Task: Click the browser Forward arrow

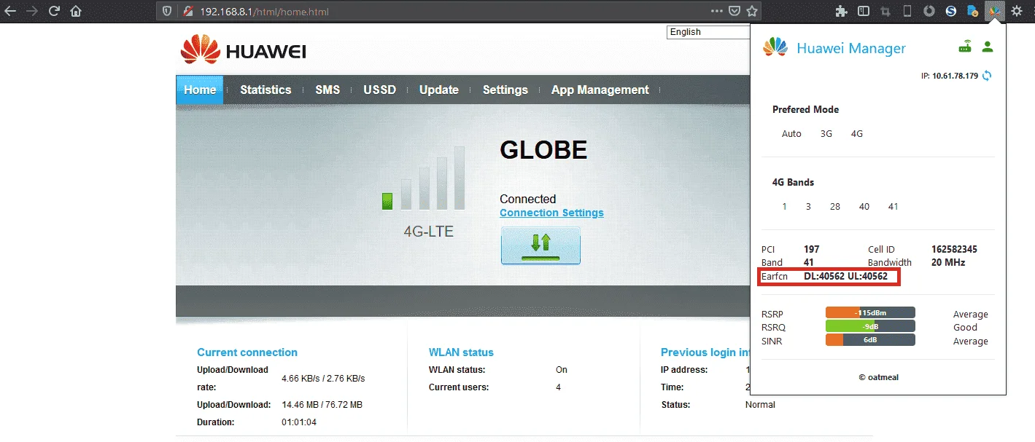Action: pos(32,11)
